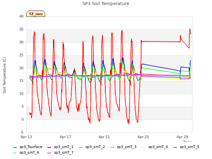Click the blue sp3_smT_1 legend swatch
This screenshot has height=159, width=212.
point(49,147)
